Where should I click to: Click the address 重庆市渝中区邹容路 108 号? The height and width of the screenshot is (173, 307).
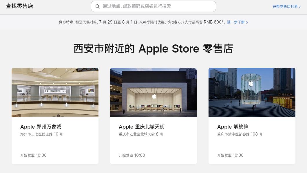[240, 134]
